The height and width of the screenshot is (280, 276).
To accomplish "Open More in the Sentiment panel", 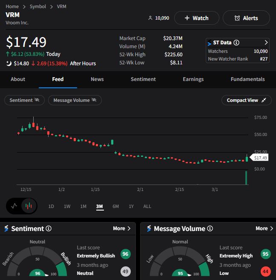I will (x=122, y=228).
